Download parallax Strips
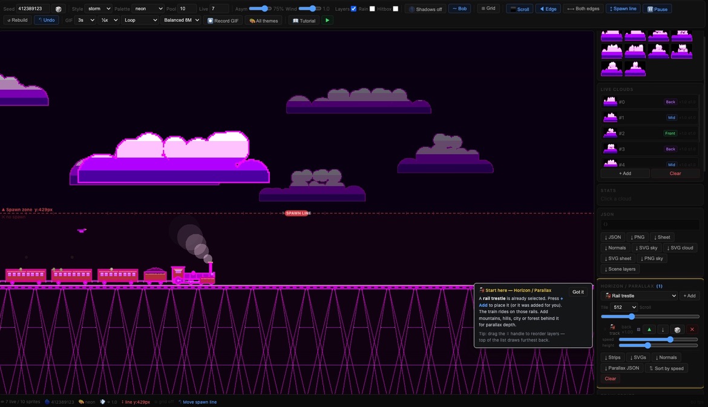Screen dimensions: 708x407 613,357
